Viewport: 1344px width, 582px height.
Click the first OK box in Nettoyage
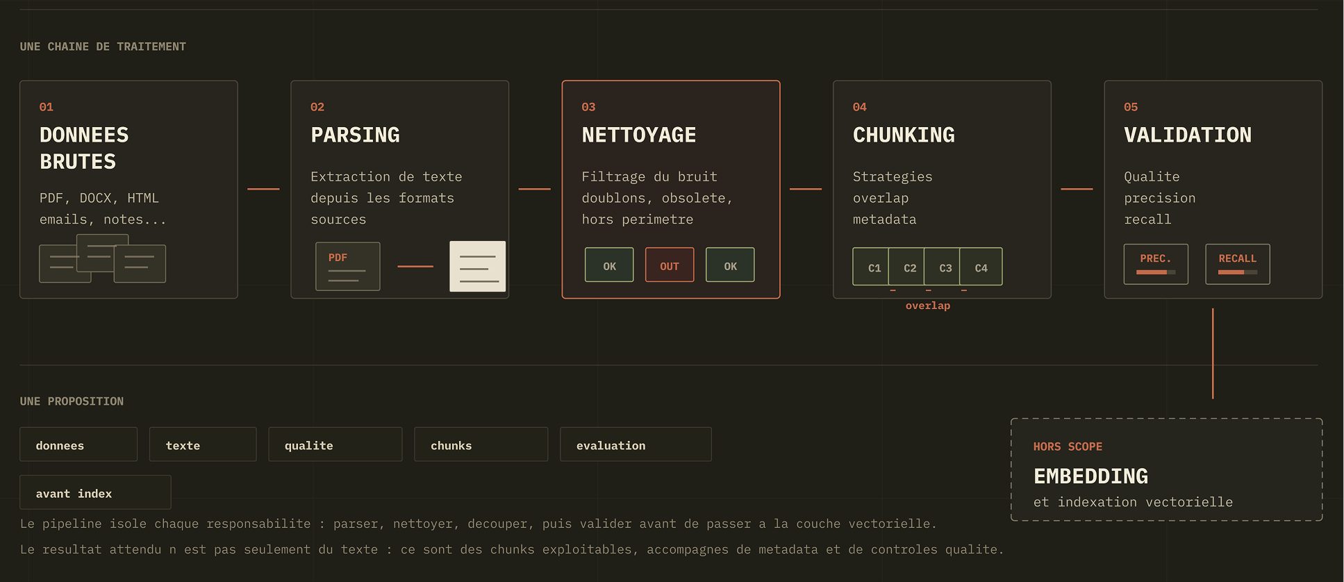click(x=609, y=265)
